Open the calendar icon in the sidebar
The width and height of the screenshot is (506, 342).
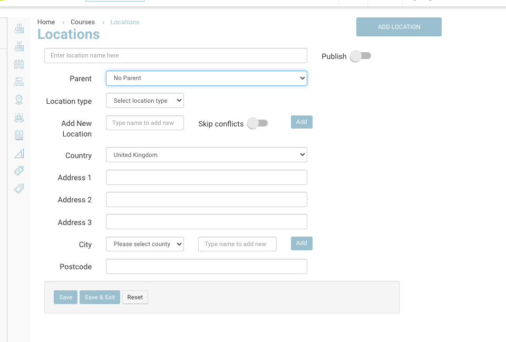19,64
